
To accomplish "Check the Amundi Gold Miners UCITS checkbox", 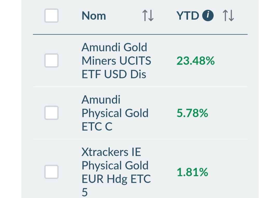I will coord(51,60).
